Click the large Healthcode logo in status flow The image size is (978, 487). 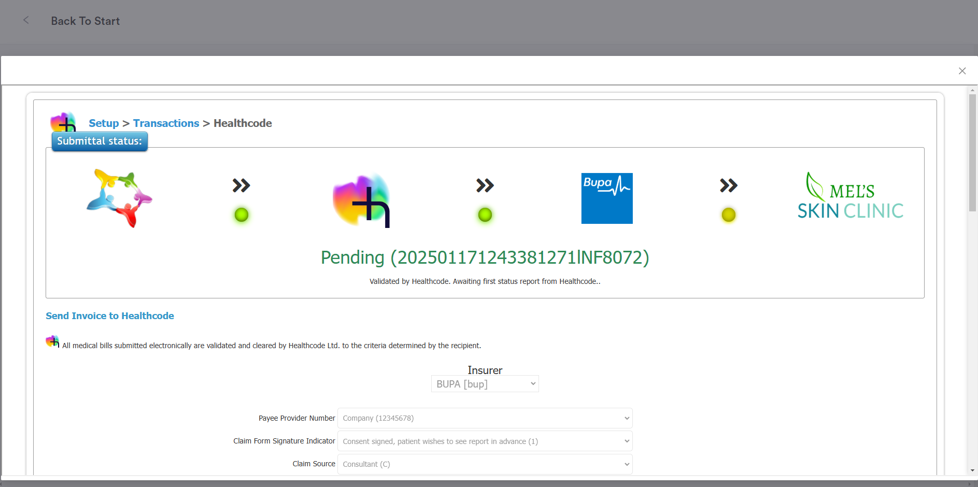pyautogui.click(x=361, y=200)
